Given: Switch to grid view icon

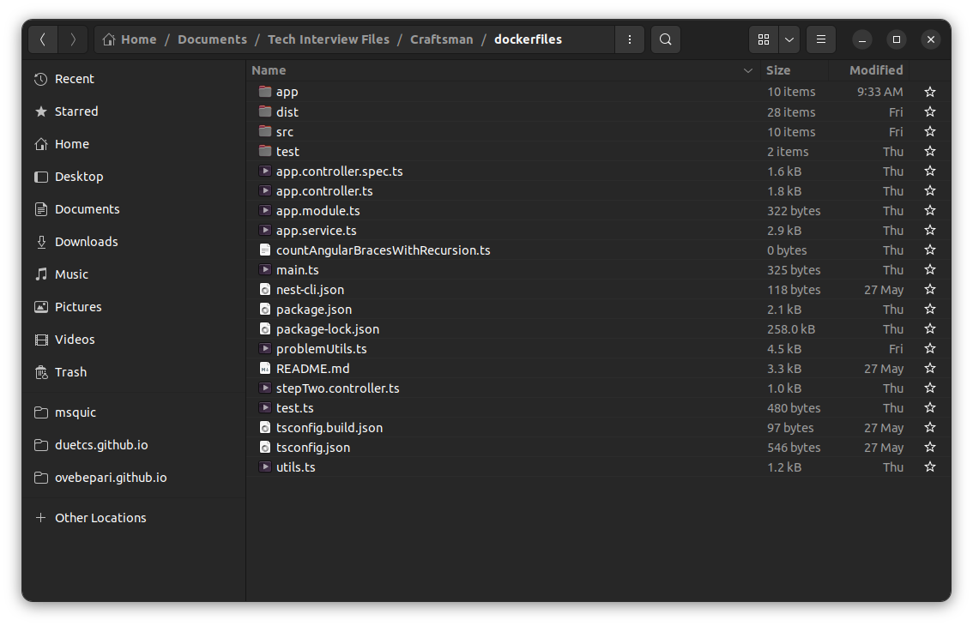Looking at the screenshot, I should 764,39.
